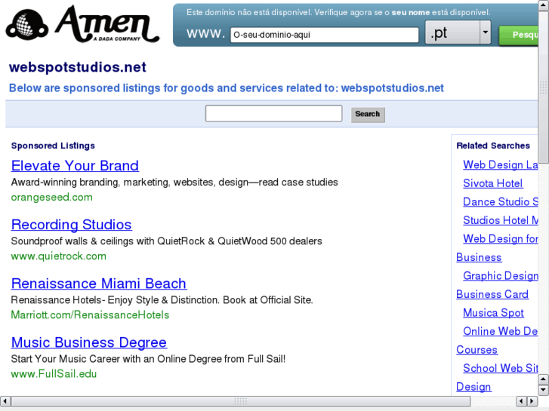This screenshot has width=549, height=411.
Task: Open the Online Web Design Courses link
Action: [x=501, y=331]
